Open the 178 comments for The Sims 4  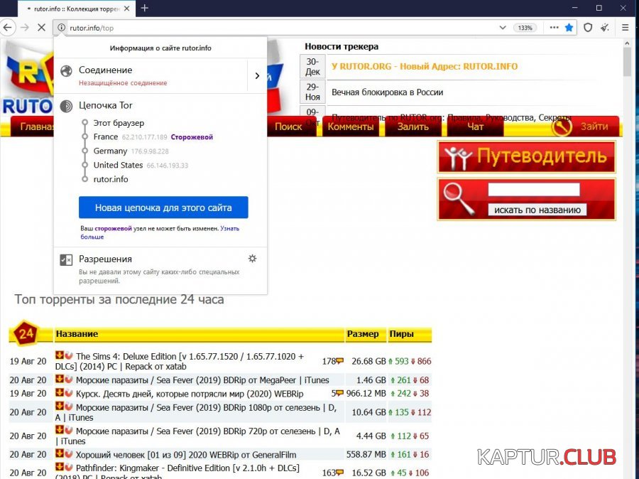[332, 361]
